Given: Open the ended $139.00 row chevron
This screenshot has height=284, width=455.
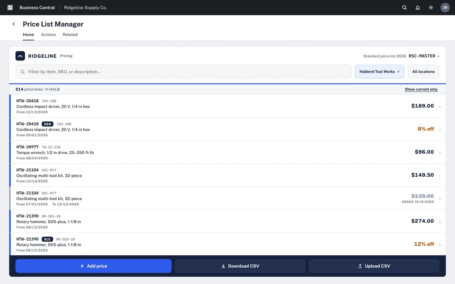Looking at the screenshot, I should 440,199.
